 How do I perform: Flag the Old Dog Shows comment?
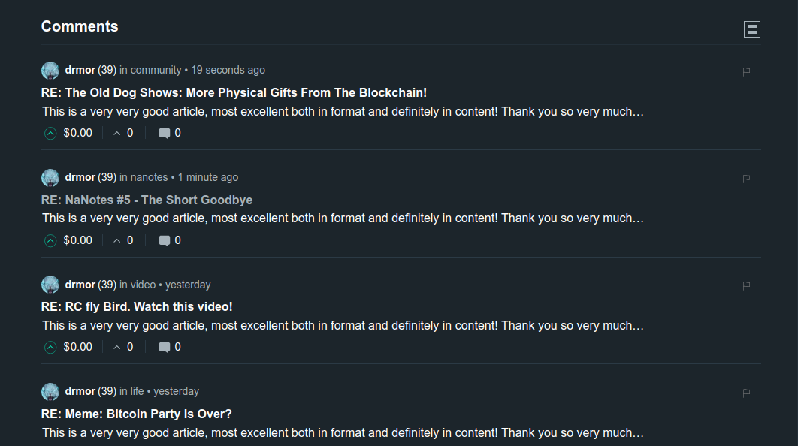point(746,72)
